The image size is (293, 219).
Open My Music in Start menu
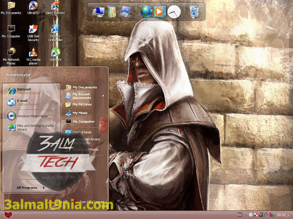coord(76,113)
